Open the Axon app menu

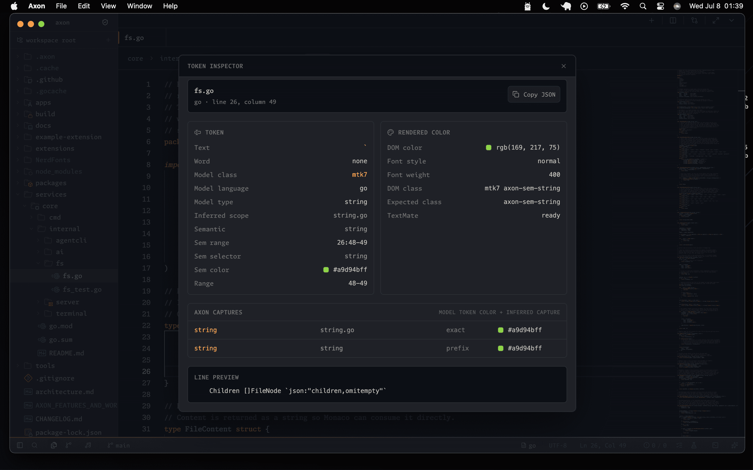coord(36,6)
